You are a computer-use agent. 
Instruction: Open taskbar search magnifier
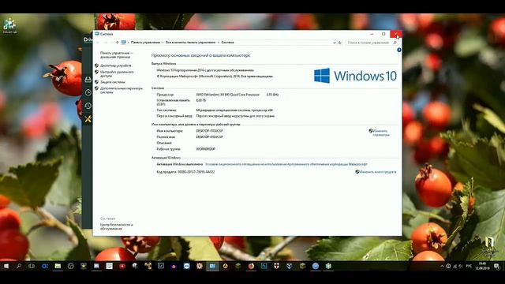point(19,266)
